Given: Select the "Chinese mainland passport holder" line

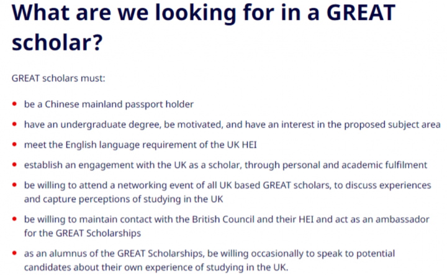Looking at the screenshot, I should point(109,105).
